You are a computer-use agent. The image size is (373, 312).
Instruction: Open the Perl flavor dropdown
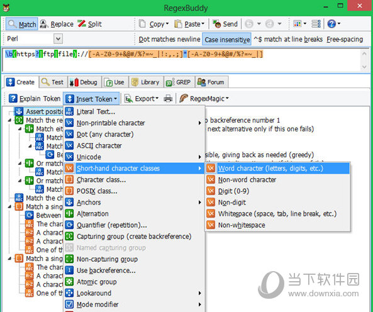click(x=58, y=38)
